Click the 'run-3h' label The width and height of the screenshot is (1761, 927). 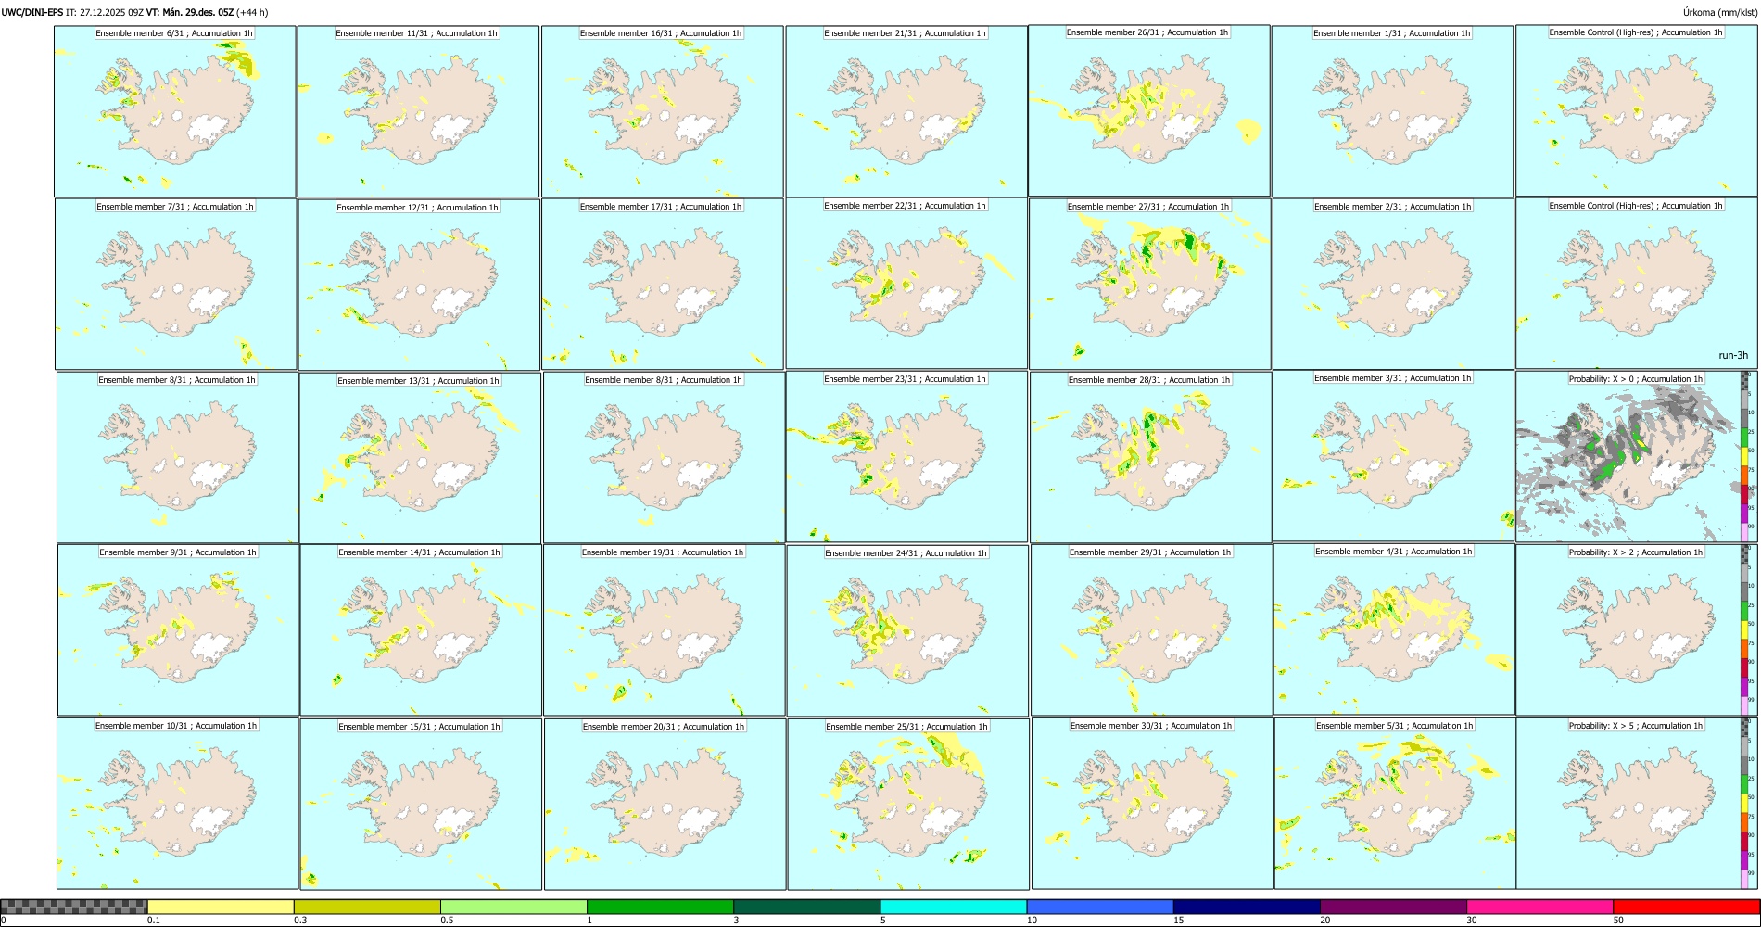pyautogui.click(x=1733, y=355)
